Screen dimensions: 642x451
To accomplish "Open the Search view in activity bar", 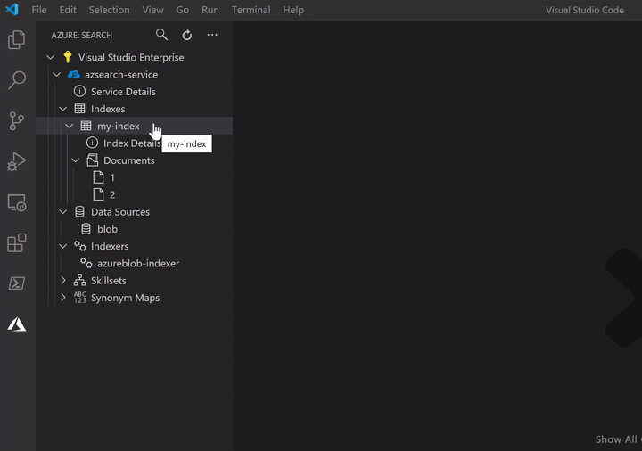I will click(17, 80).
